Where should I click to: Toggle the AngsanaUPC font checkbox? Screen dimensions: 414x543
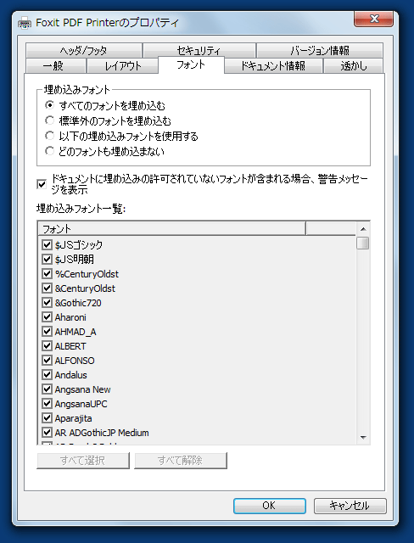[x=47, y=404]
